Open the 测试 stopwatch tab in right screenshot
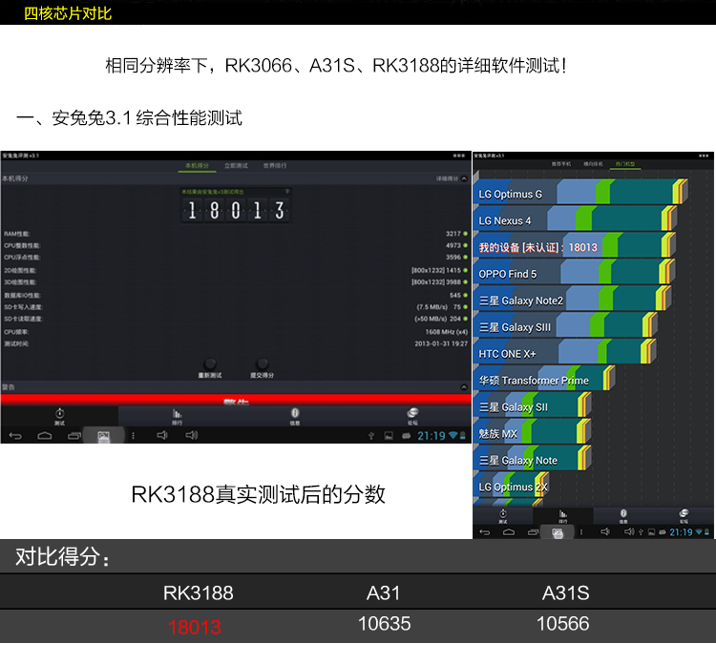The width and height of the screenshot is (716, 664). click(x=503, y=516)
